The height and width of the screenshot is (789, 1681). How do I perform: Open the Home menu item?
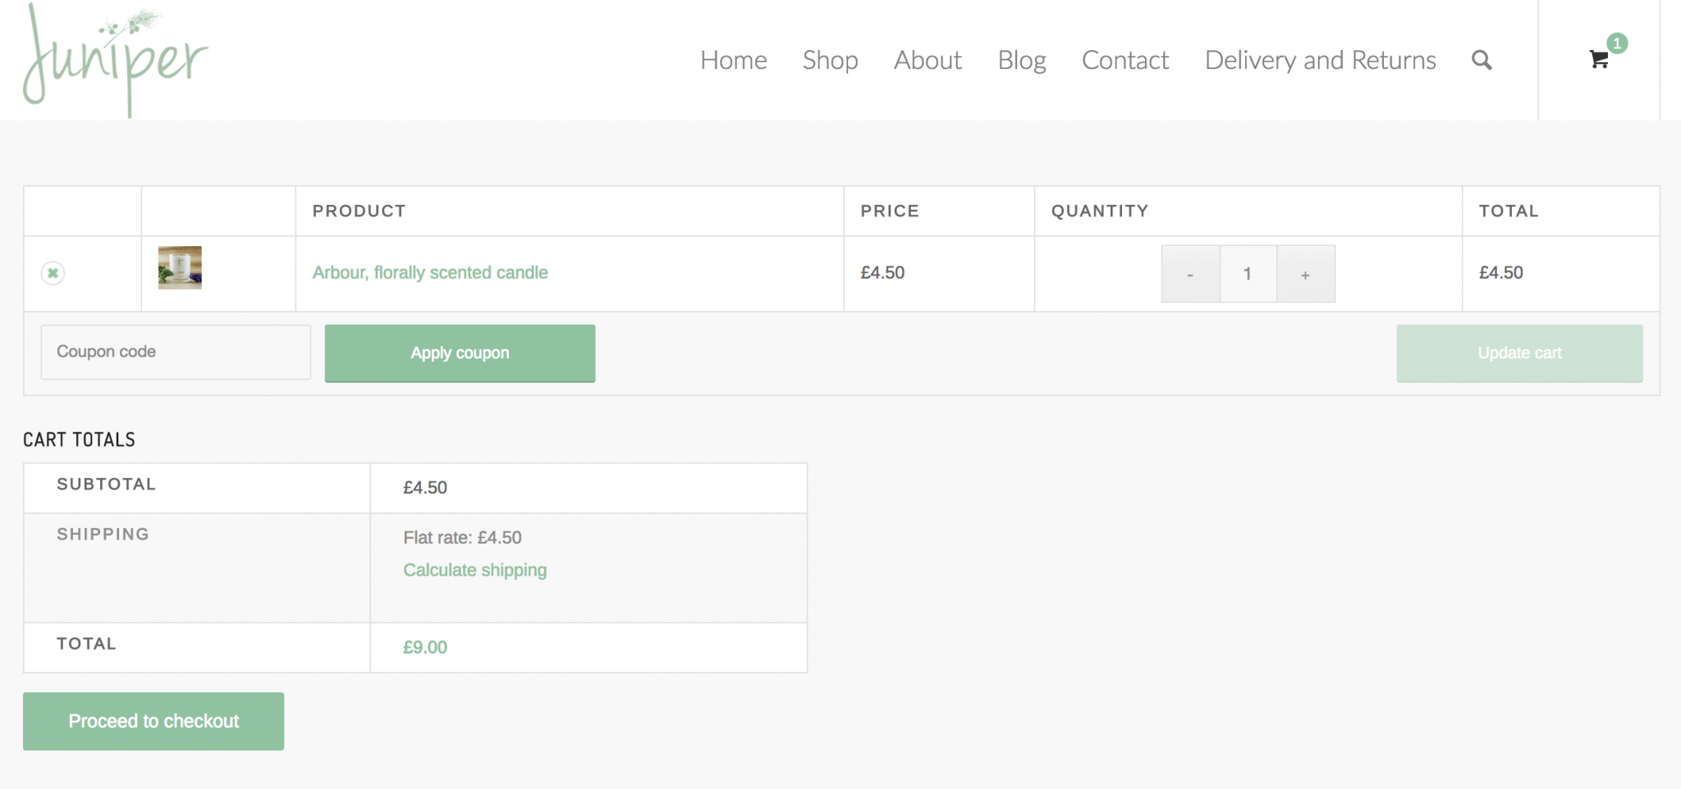733,60
